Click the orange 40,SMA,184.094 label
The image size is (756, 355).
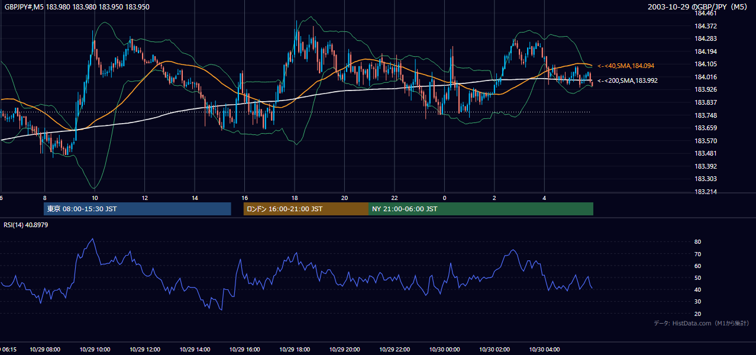coord(626,66)
